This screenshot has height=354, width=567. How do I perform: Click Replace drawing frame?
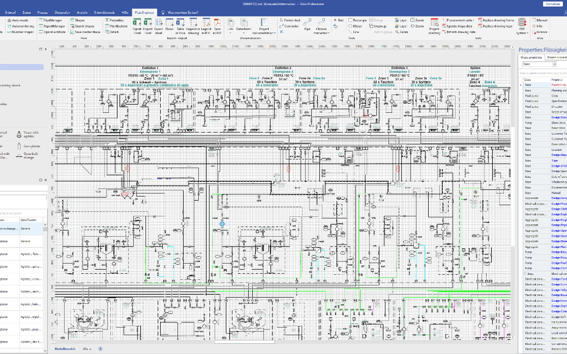pyautogui.click(x=496, y=20)
